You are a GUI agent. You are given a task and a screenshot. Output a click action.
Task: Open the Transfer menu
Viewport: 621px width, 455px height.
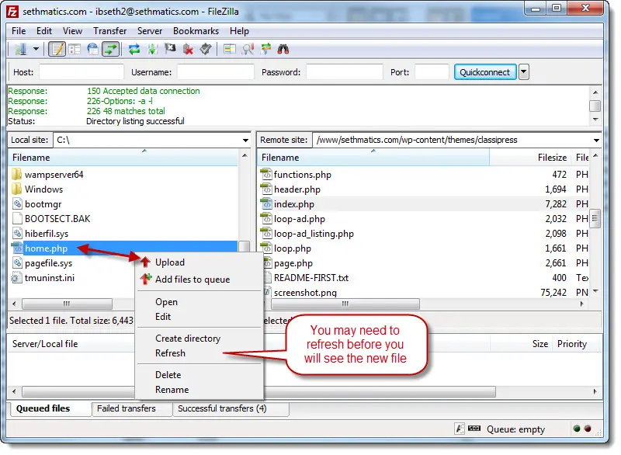[x=109, y=31]
